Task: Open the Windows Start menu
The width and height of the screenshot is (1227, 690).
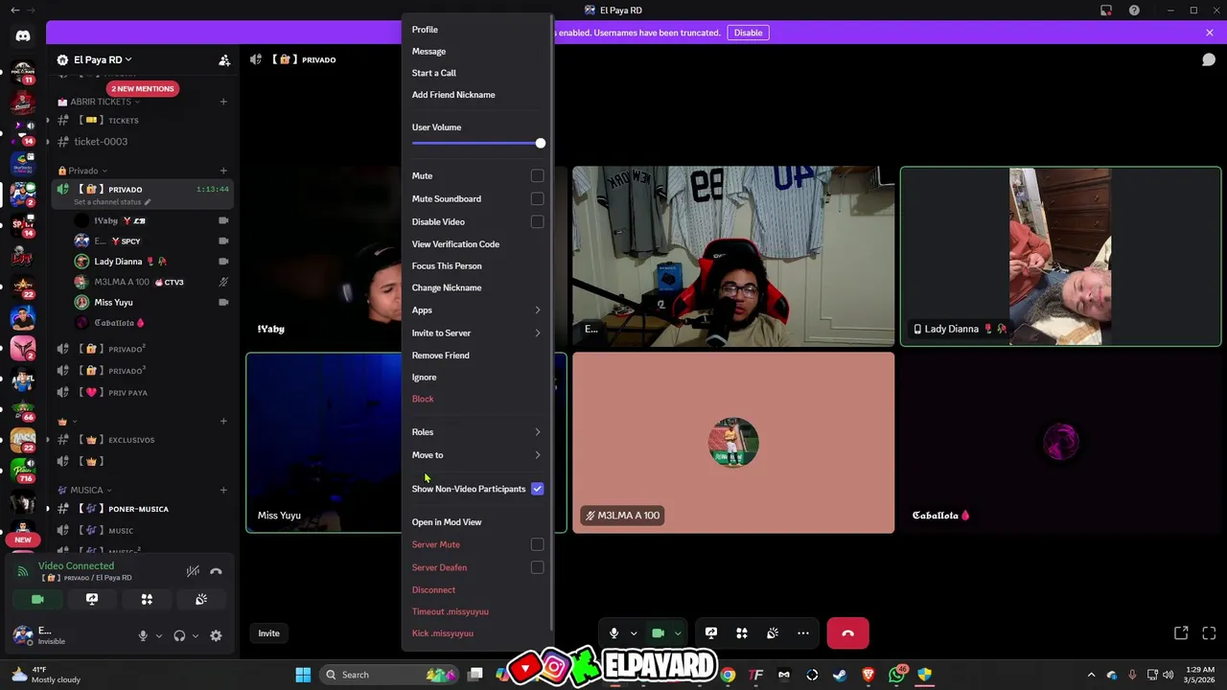Action: tap(303, 675)
